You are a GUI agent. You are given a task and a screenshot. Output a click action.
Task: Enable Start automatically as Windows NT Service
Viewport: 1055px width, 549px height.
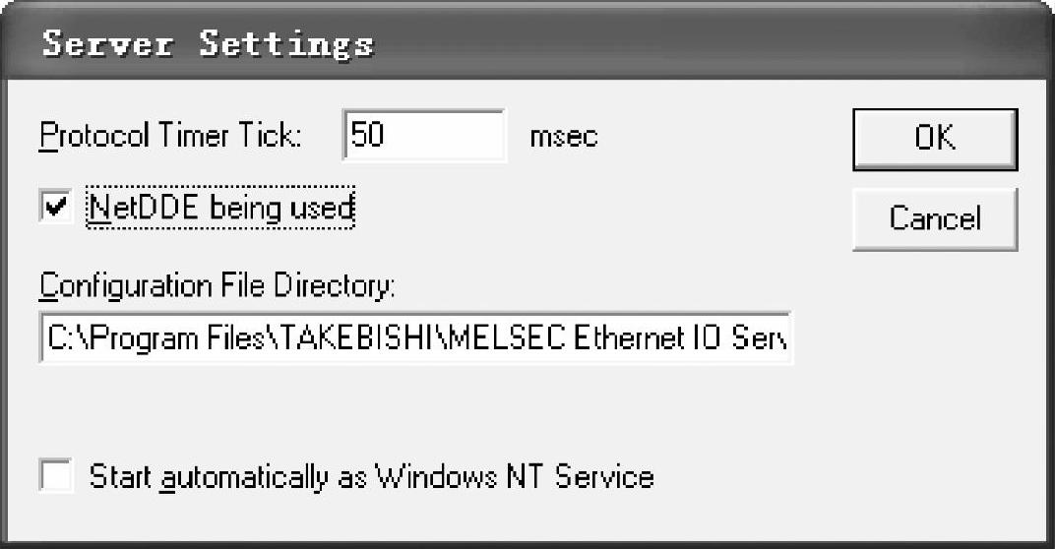pyautogui.click(x=57, y=477)
